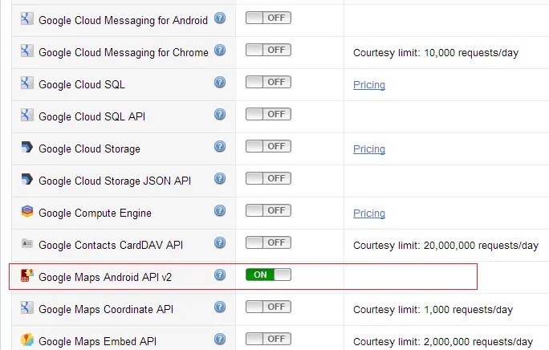The image size is (549, 350).
Task: Click the 1,000 requests/day courtesy limit text
Action: 433,310
